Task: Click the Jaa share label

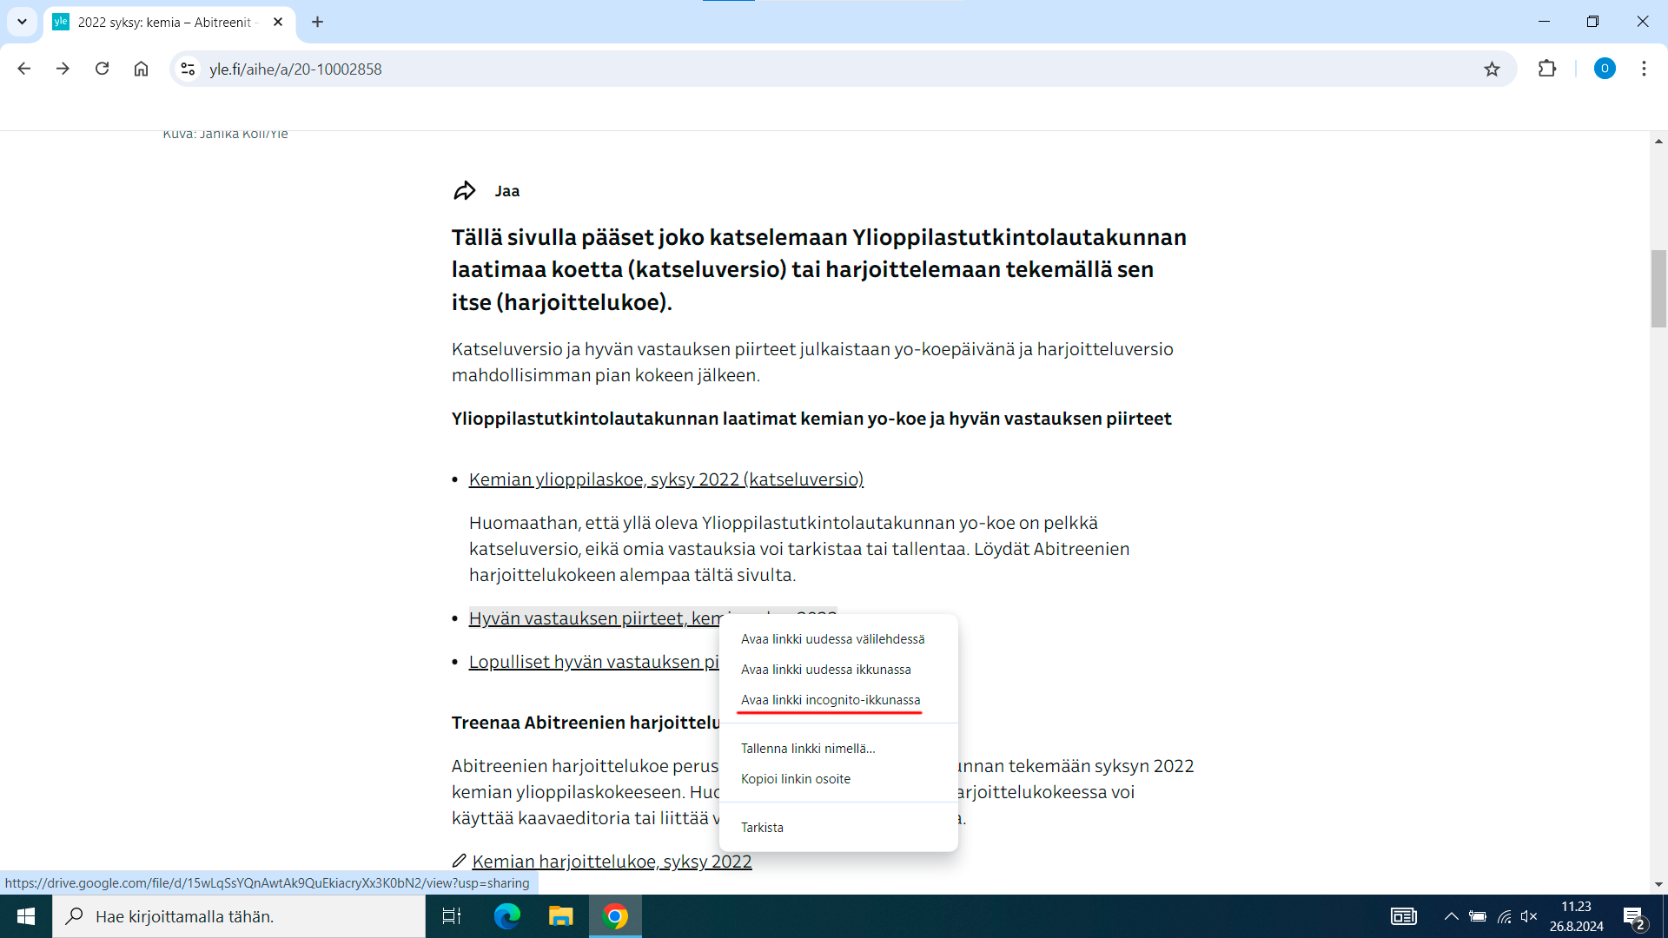Action: tap(507, 191)
